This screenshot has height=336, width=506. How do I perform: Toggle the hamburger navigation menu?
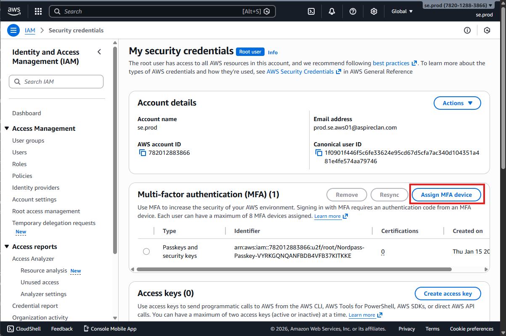coord(13,30)
